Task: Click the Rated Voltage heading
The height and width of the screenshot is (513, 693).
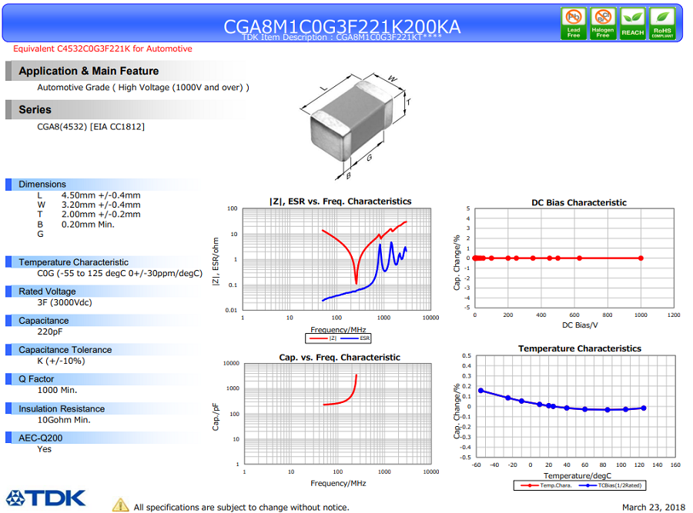Action: 47,291
